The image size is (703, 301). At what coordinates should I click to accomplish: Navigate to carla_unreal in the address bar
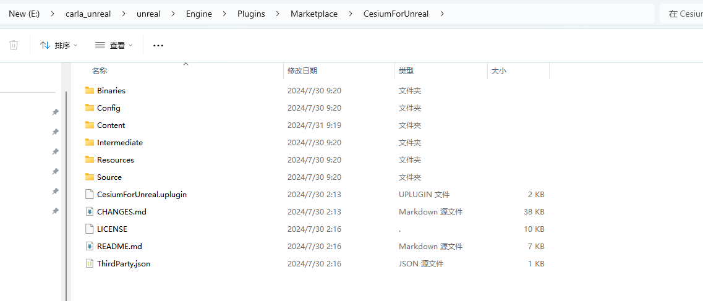click(x=88, y=14)
